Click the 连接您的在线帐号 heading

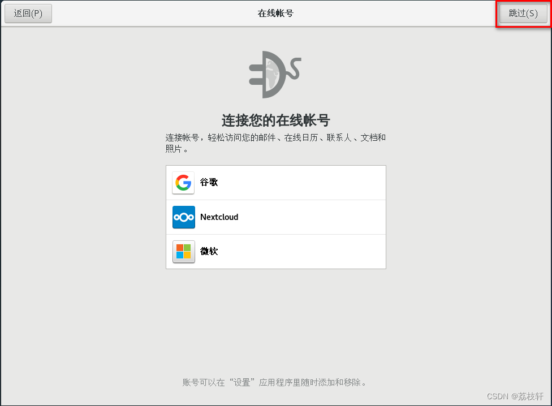[x=275, y=120]
